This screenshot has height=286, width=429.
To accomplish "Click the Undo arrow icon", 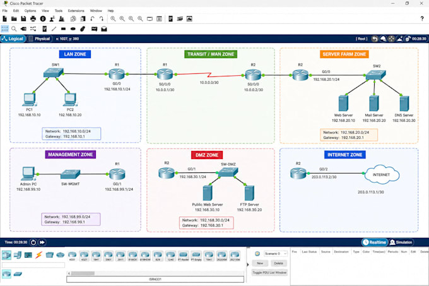I will tap(92, 18).
